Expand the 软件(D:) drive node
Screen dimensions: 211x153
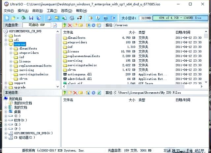click(x=6, y=120)
